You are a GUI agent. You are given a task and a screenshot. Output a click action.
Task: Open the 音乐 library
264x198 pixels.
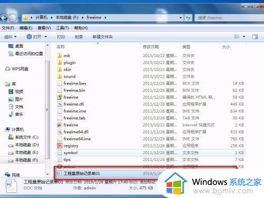pos(16,114)
